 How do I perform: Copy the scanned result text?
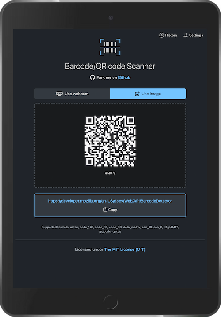pyautogui.click(x=110, y=210)
